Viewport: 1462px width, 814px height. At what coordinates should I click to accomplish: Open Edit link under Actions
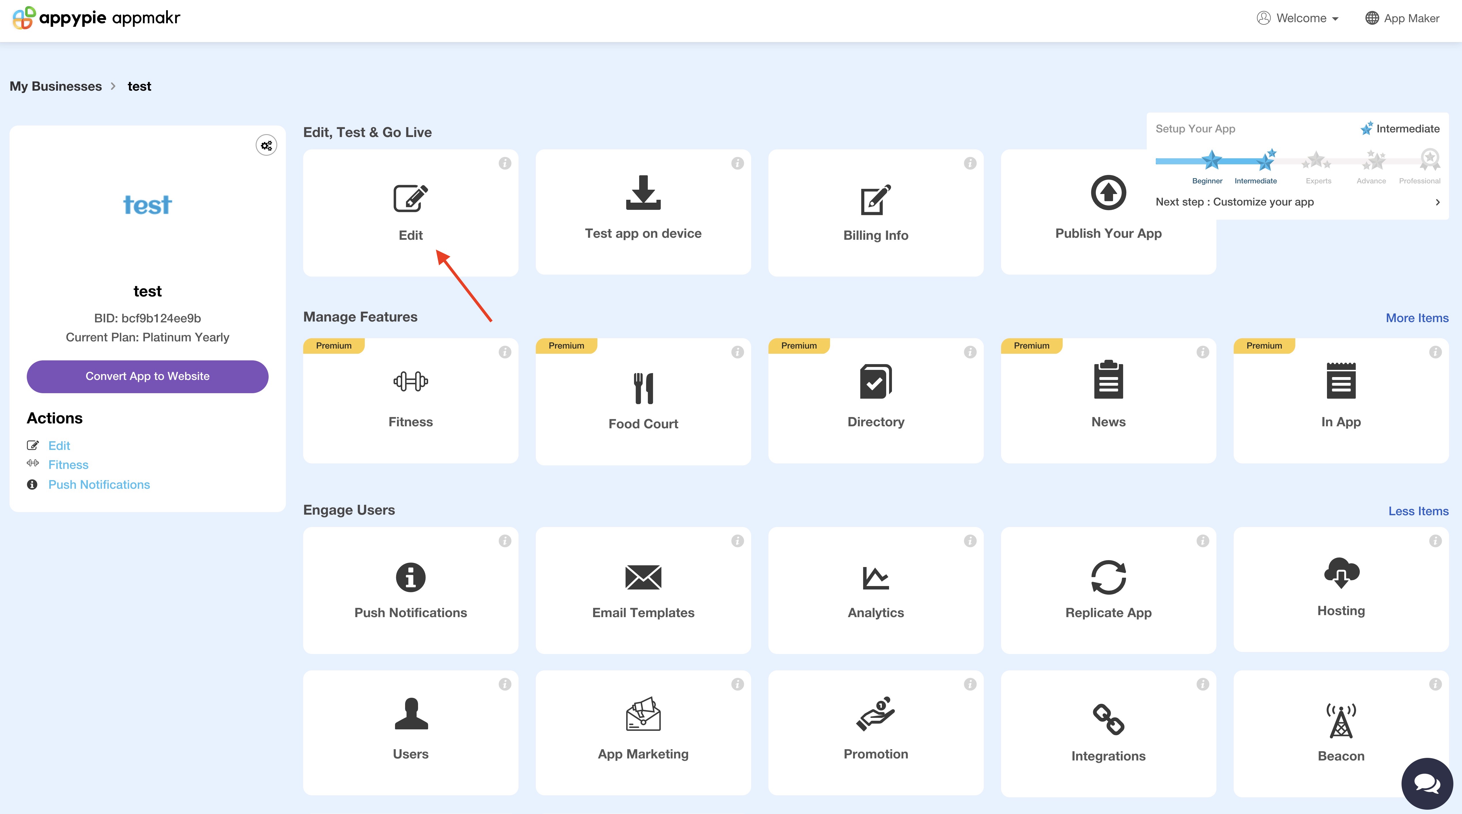click(59, 446)
